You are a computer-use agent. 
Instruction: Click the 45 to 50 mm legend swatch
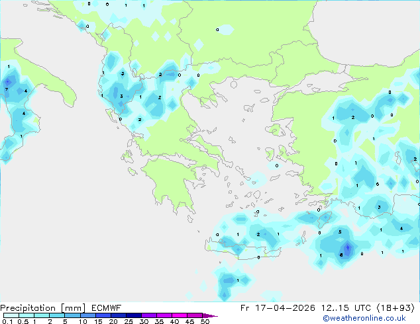(x=195, y=315)
